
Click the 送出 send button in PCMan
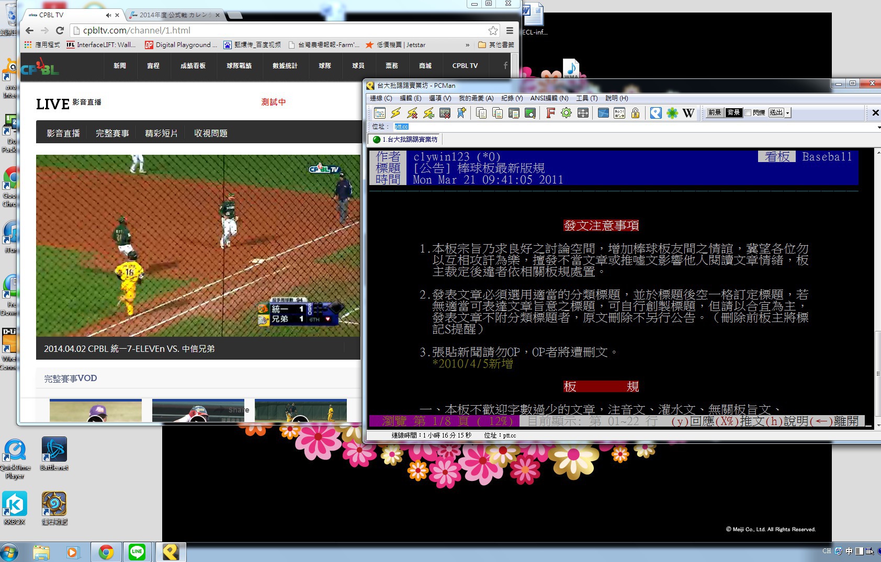(x=776, y=112)
